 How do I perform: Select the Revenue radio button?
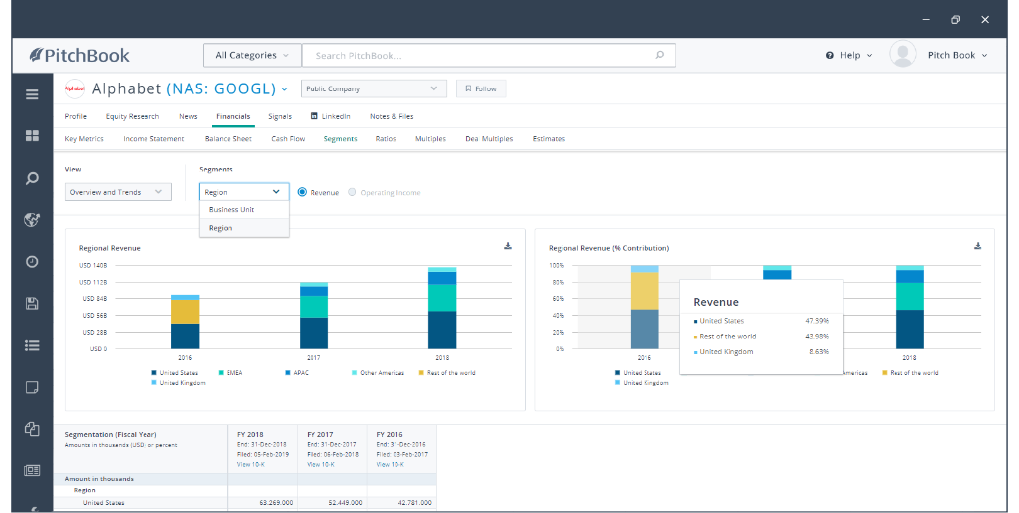click(x=303, y=192)
